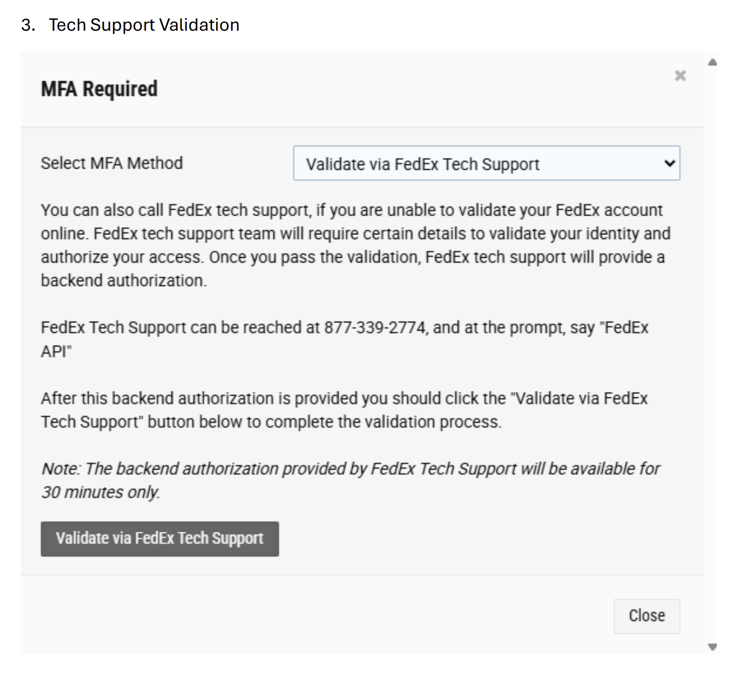
Task: Click the paragraph starting "After this backend authorization"
Action: (344, 410)
